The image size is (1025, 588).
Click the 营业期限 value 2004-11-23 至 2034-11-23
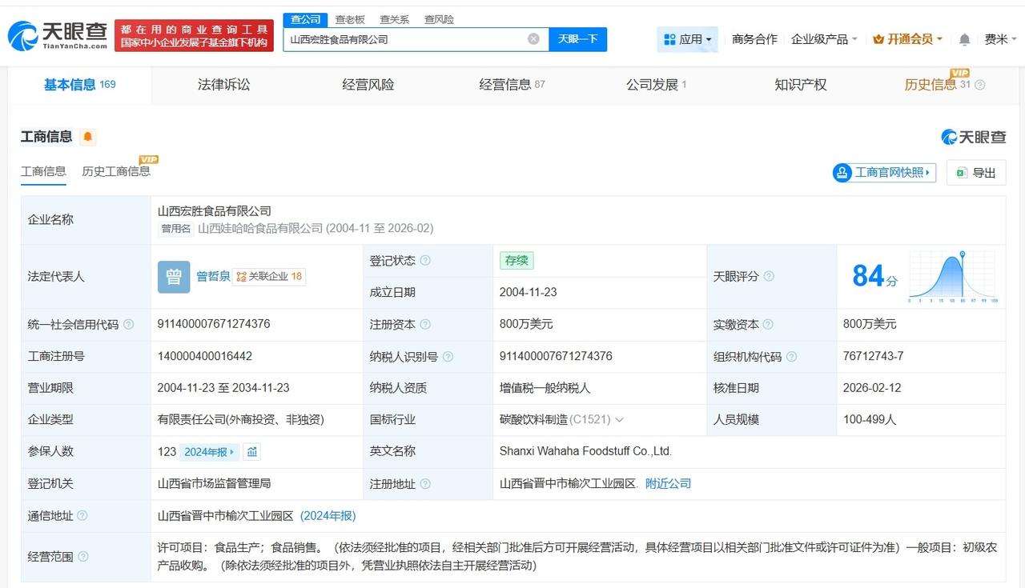[223, 388]
